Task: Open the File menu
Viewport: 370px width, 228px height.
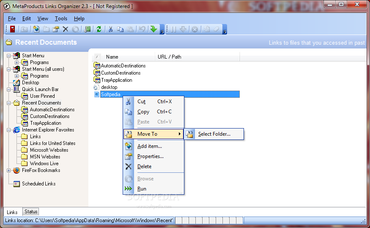Action: click(12, 19)
